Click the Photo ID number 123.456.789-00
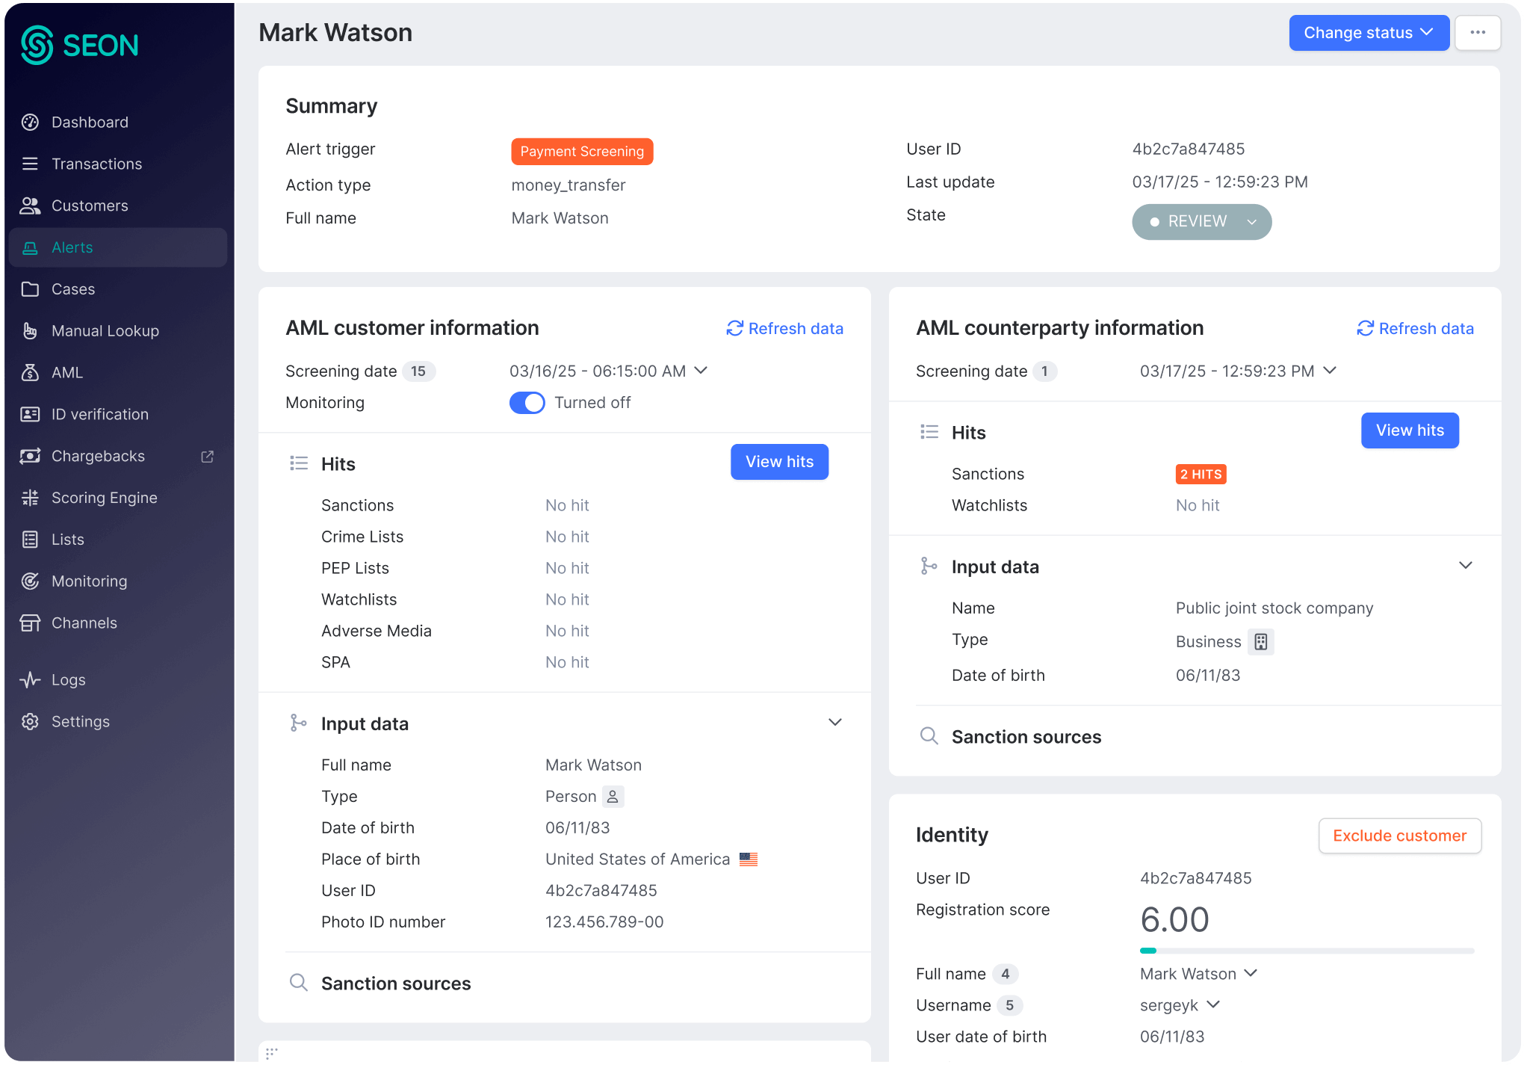Viewport: 1524px width, 1065px height. click(604, 922)
